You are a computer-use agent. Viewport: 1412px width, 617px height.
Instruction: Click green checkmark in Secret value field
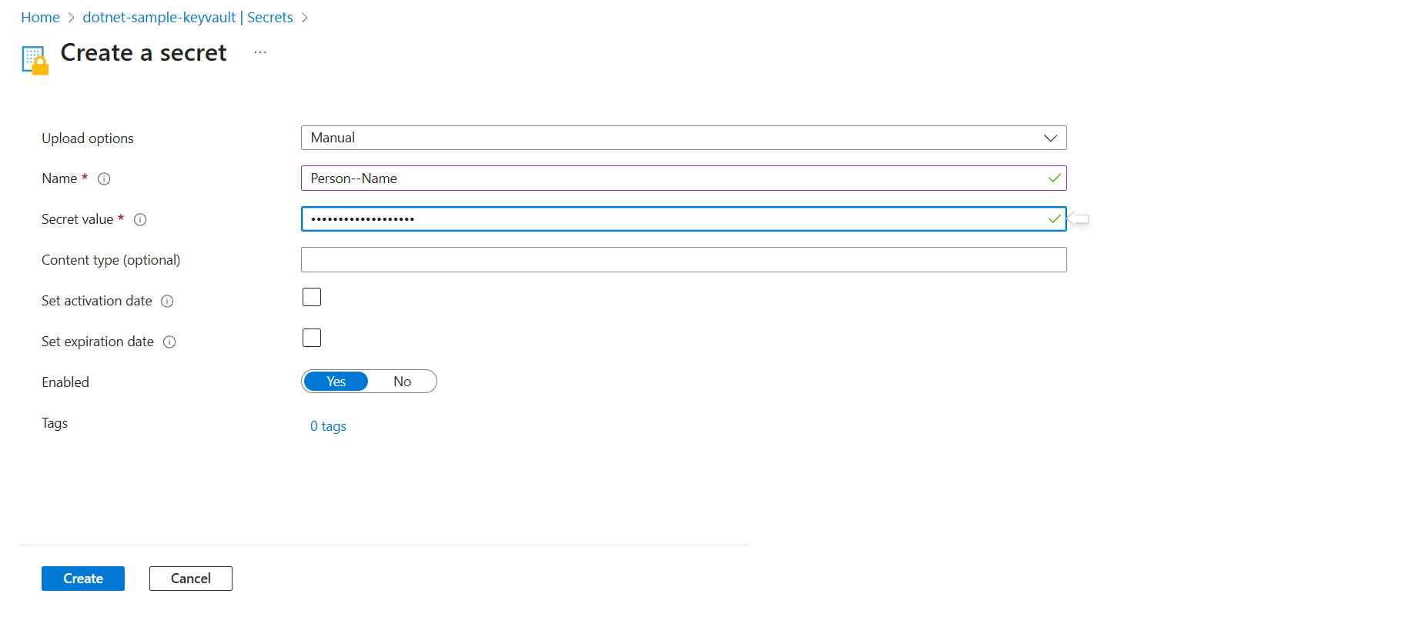pyautogui.click(x=1054, y=219)
